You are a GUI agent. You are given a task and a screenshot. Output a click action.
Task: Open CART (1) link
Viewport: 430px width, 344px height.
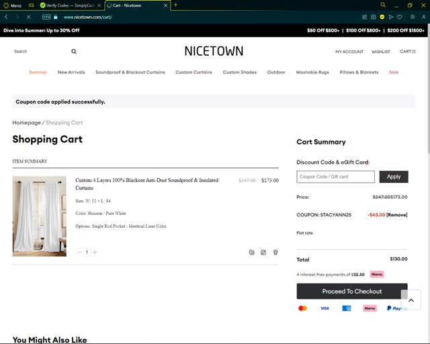408,51
